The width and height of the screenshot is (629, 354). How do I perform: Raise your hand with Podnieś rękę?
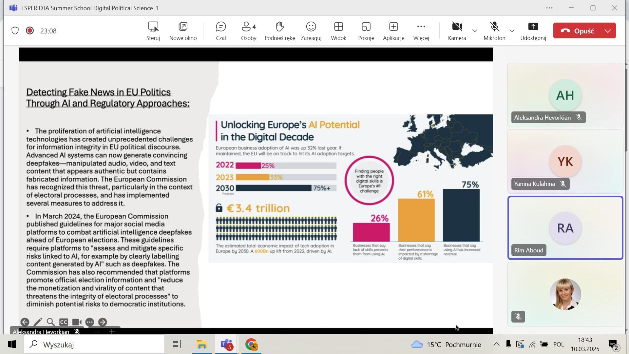280,31
